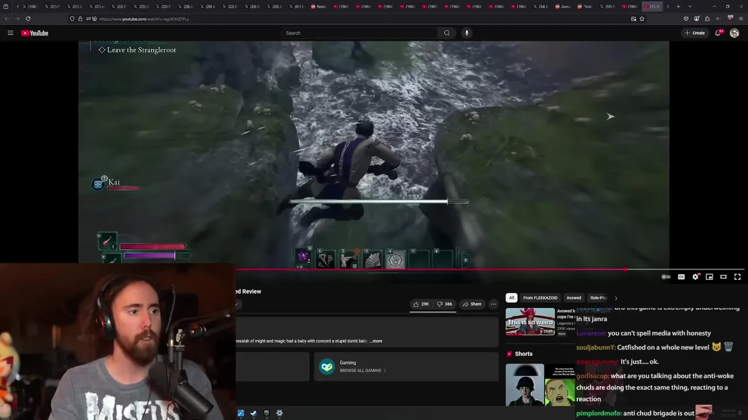The height and width of the screenshot is (420, 748).
Task: Select the Role-Play filter chip
Action: [x=598, y=298]
